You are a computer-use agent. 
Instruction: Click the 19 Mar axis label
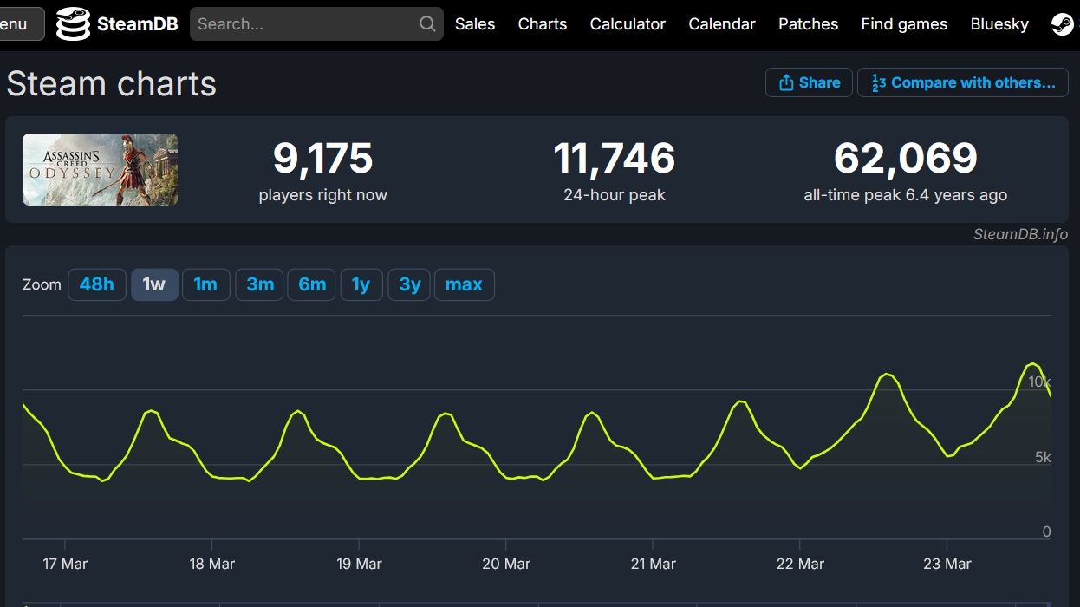[x=359, y=564]
